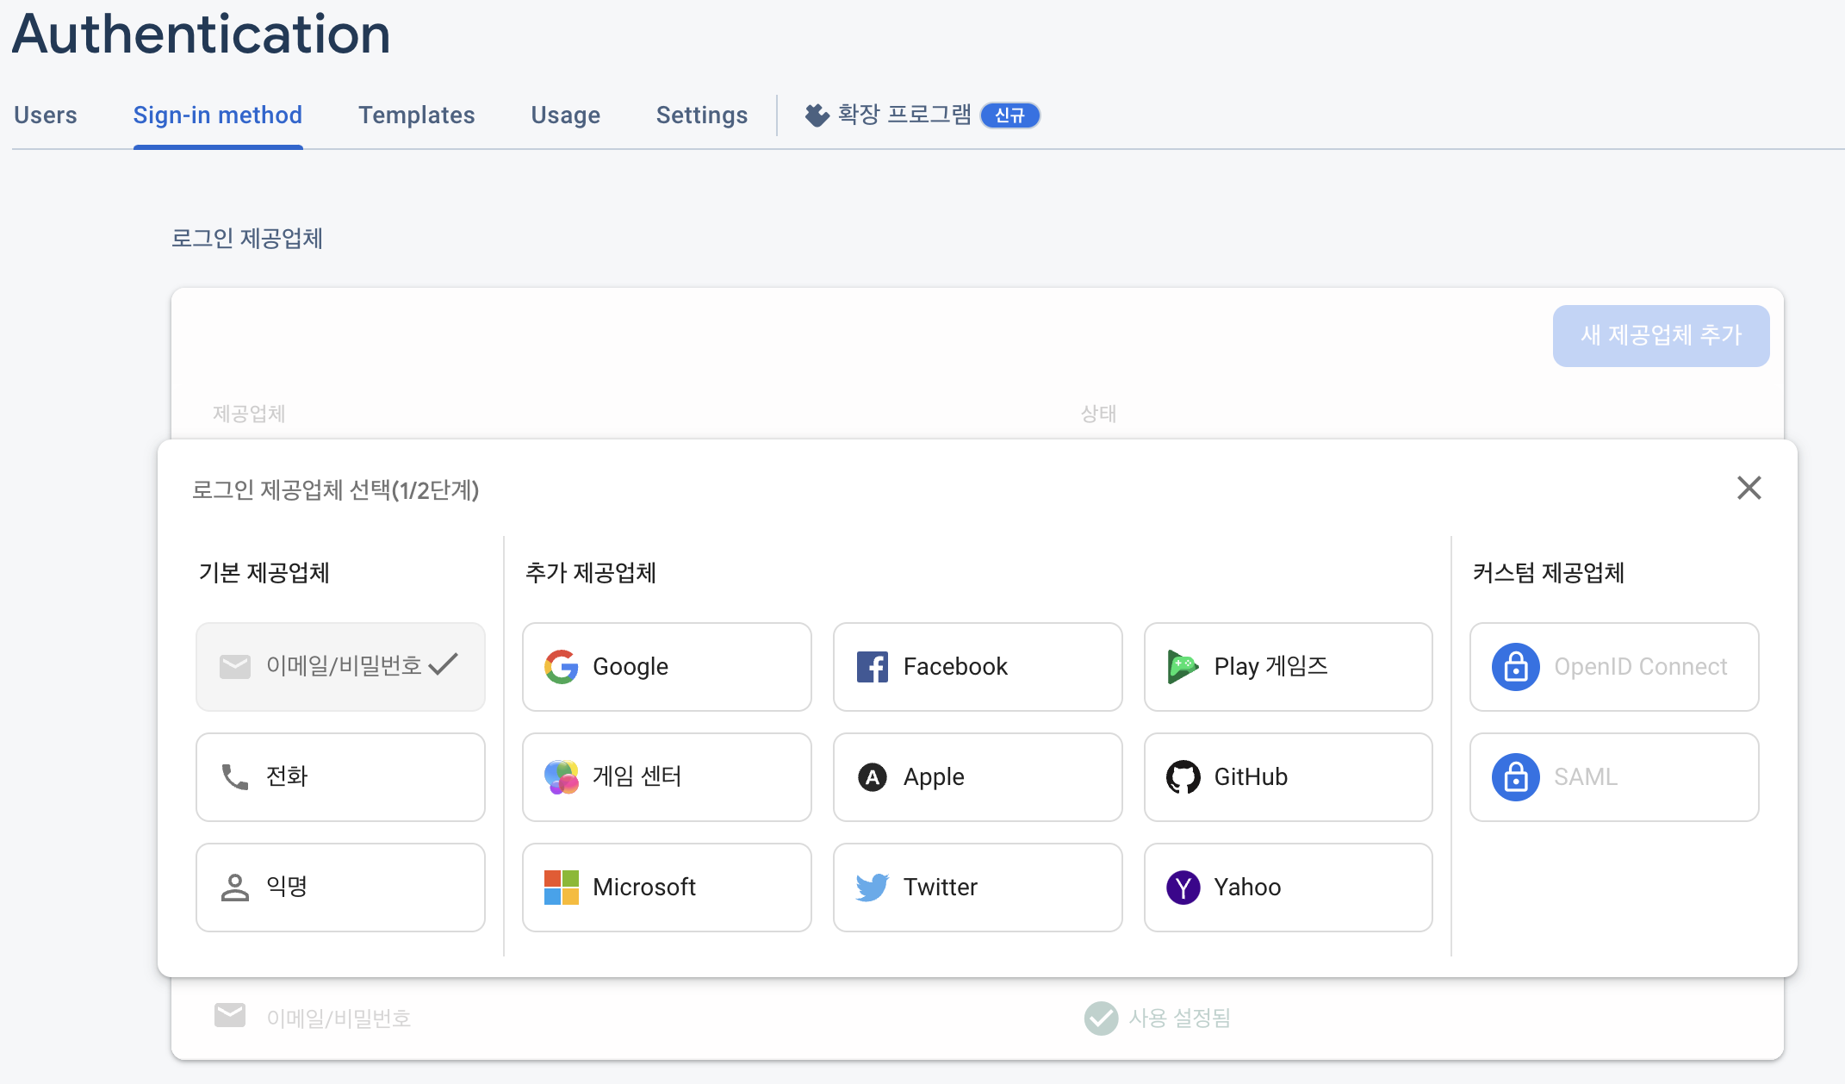Viewport: 1845px width, 1084px height.
Task: Choose Apple sign-in provider
Action: (x=977, y=776)
